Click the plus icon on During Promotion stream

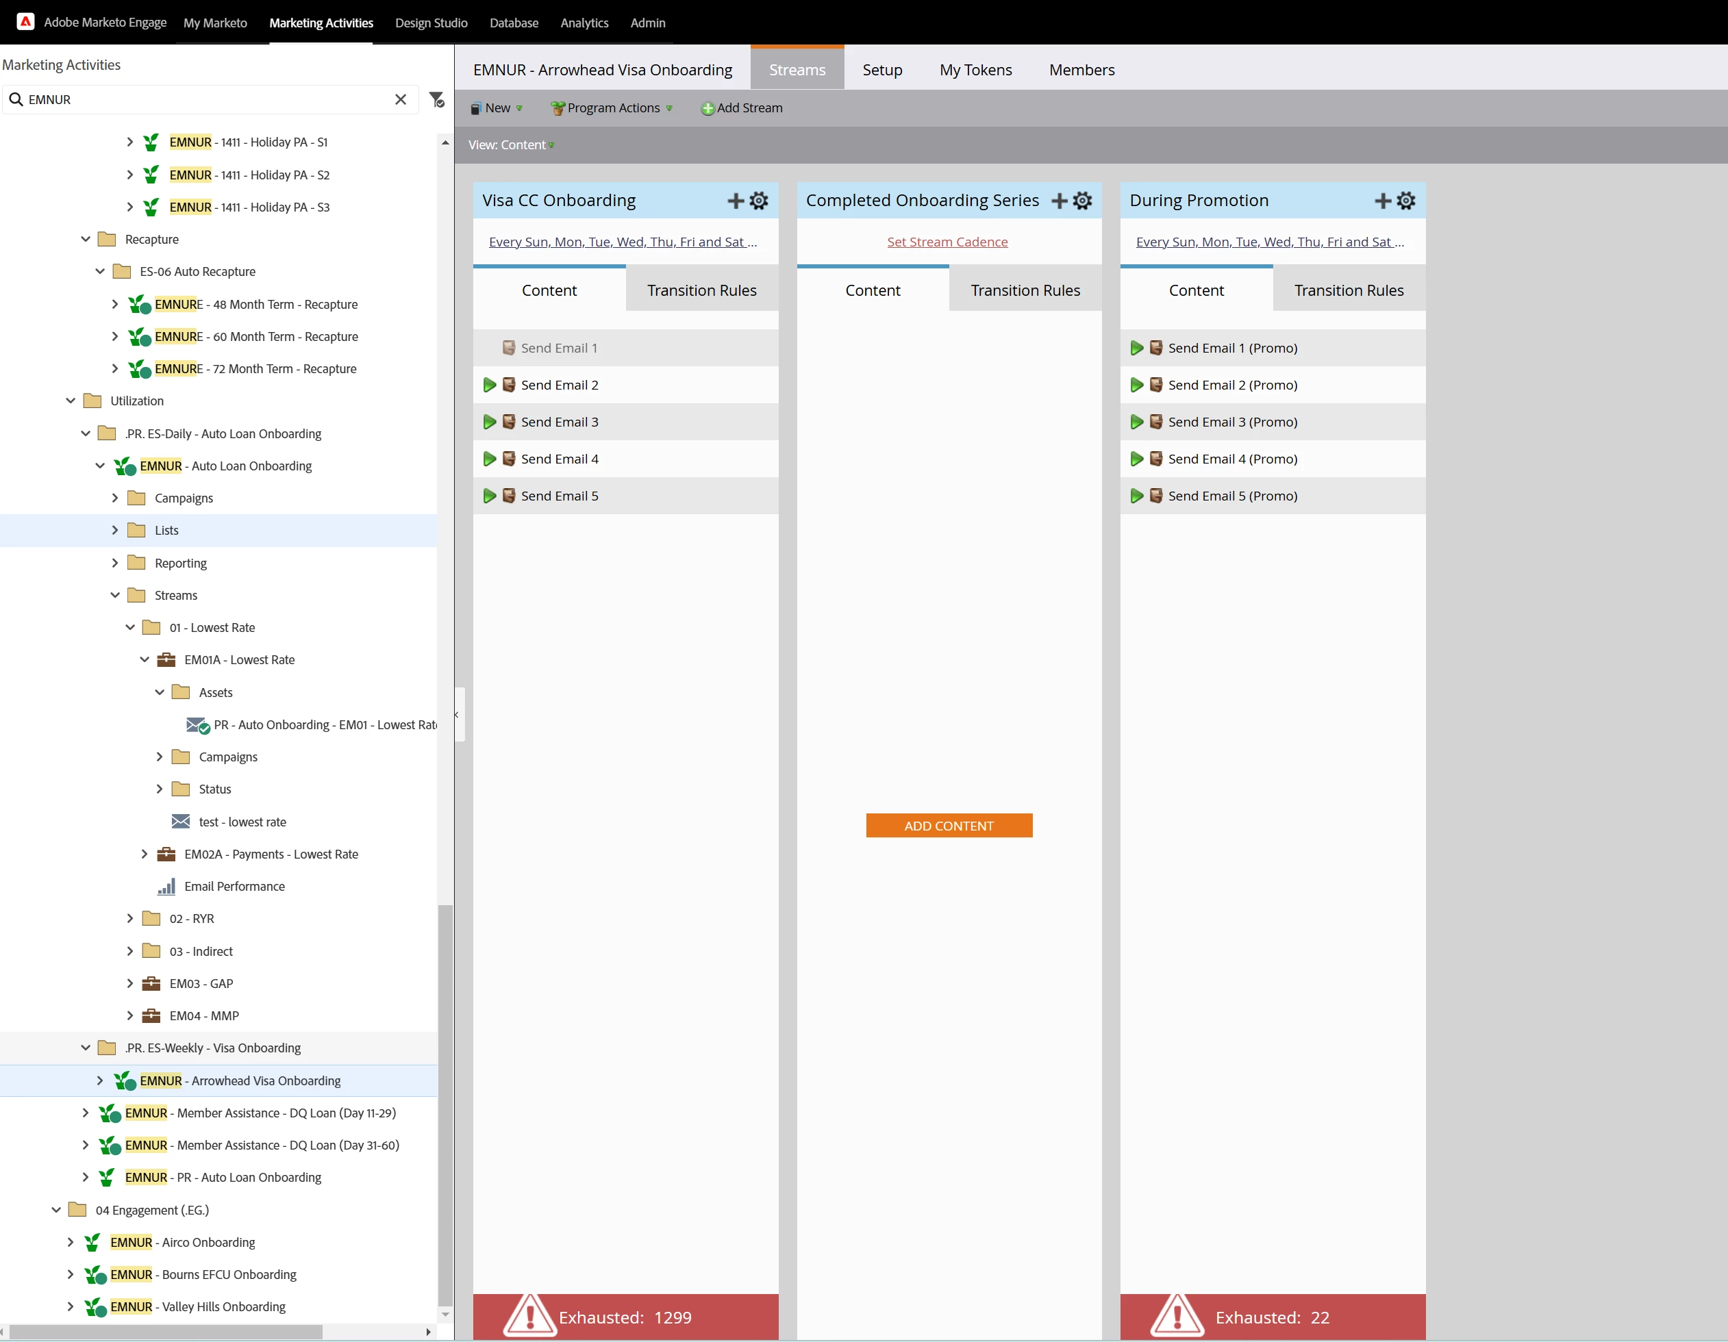coord(1382,201)
